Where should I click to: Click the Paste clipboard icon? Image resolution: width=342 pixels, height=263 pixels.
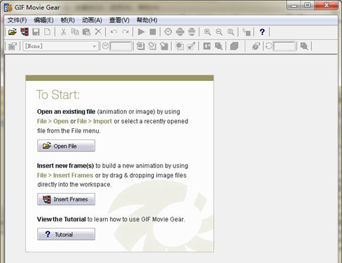click(86, 32)
